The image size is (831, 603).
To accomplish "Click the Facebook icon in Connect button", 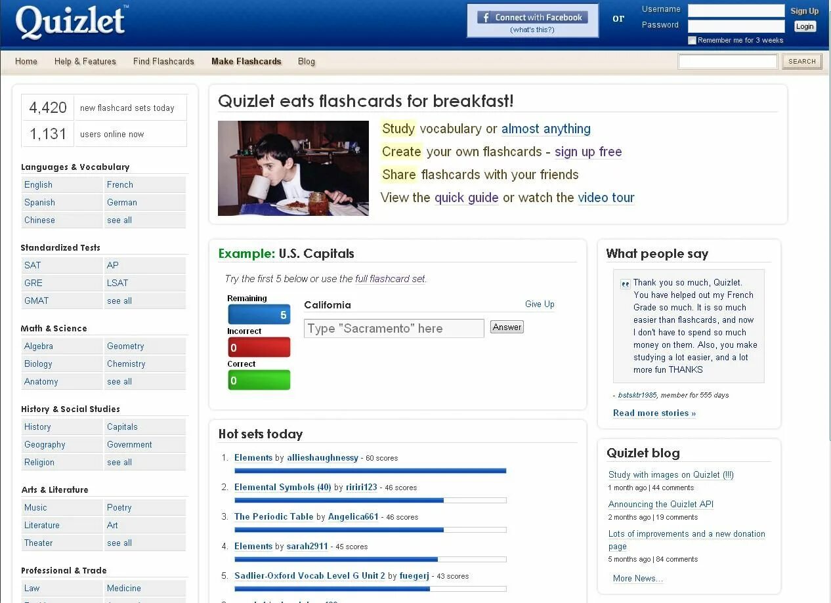I will tap(486, 18).
